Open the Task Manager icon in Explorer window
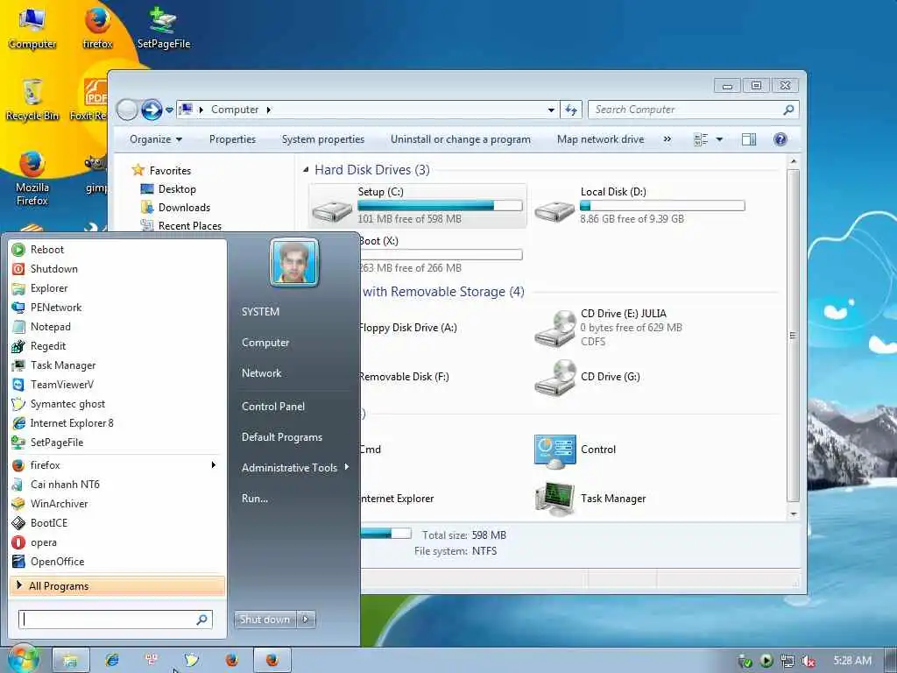Screen dimensions: 897x673 554,499
